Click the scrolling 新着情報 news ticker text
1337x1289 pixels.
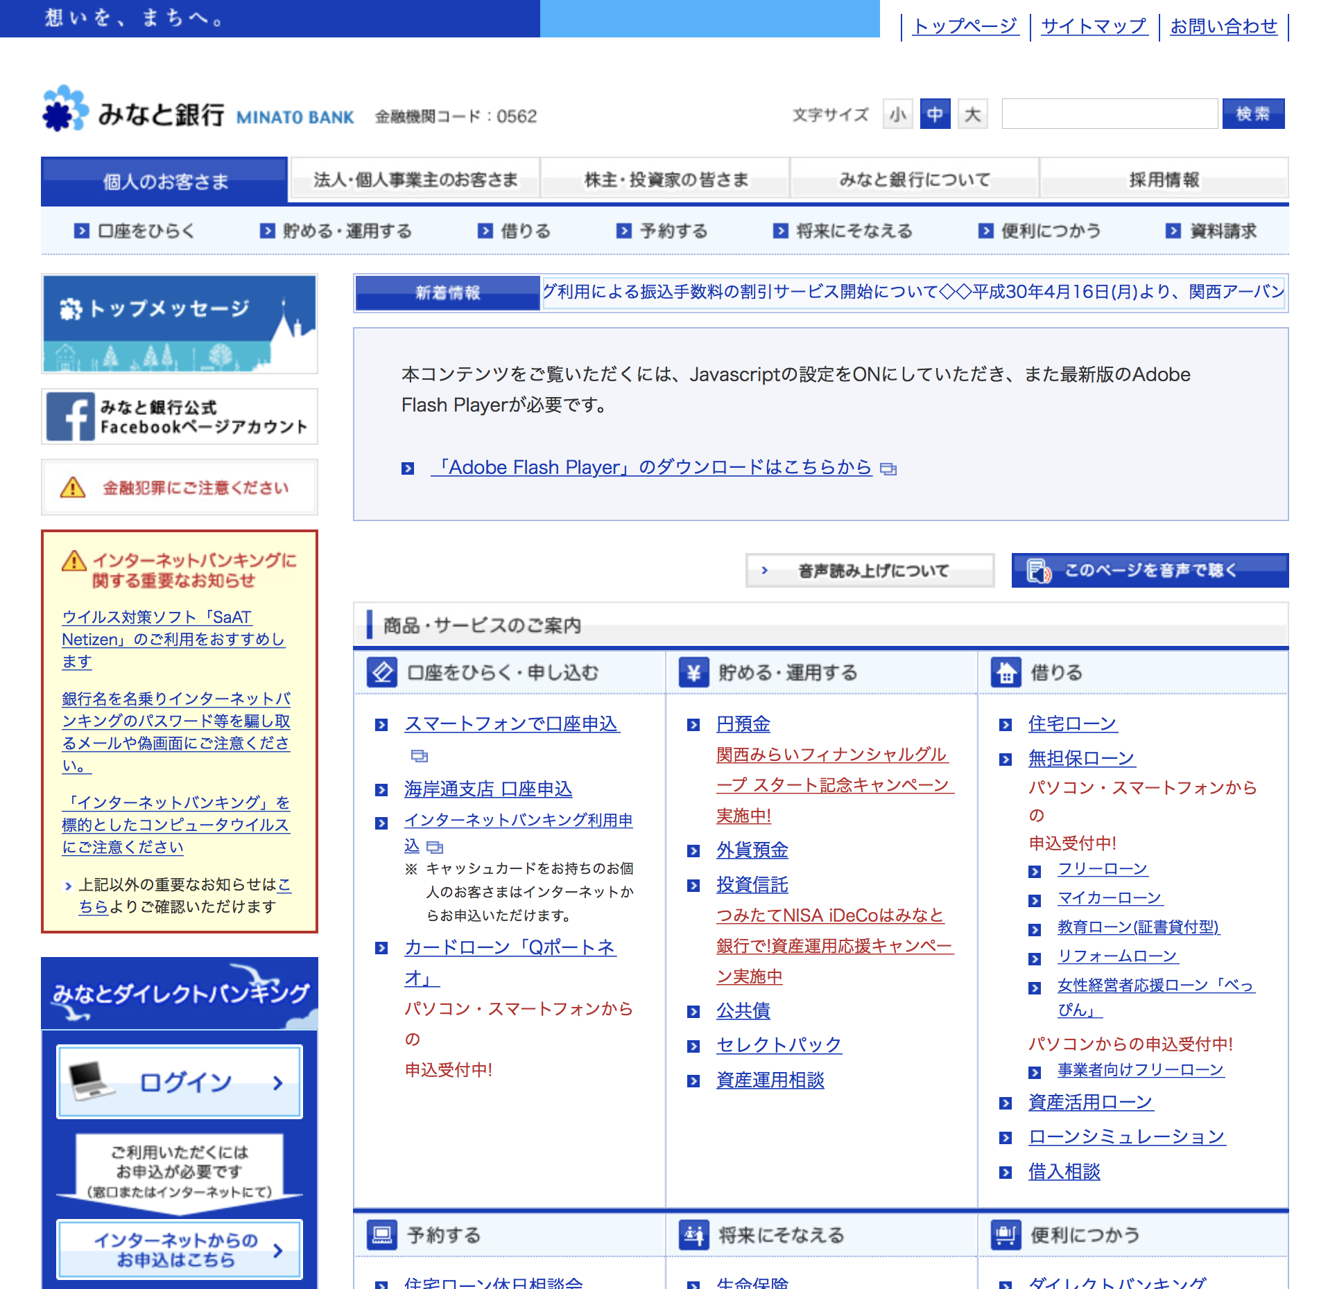click(914, 292)
